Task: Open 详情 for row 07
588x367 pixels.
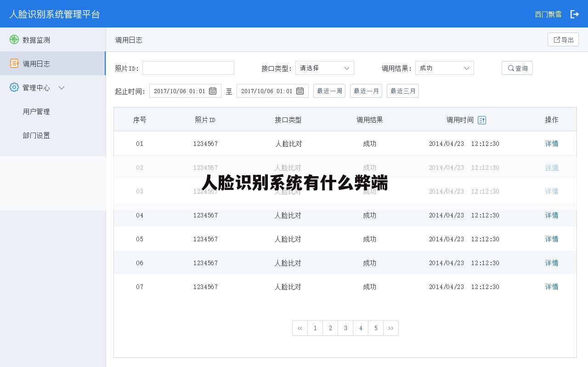Action: point(552,287)
